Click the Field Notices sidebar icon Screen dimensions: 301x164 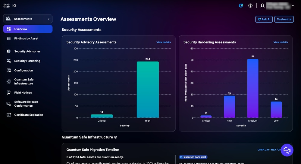(9, 93)
